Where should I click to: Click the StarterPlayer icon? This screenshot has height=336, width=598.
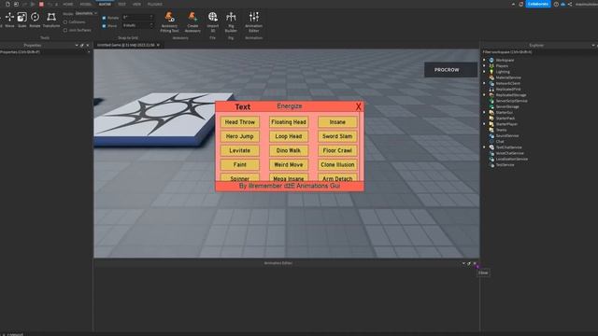(x=491, y=124)
